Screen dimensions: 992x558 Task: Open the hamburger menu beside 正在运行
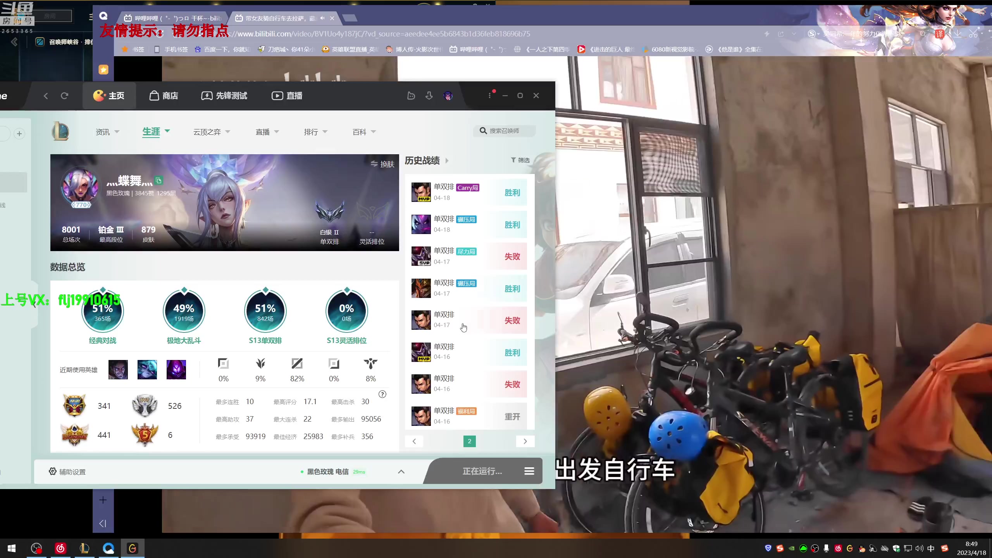529,471
